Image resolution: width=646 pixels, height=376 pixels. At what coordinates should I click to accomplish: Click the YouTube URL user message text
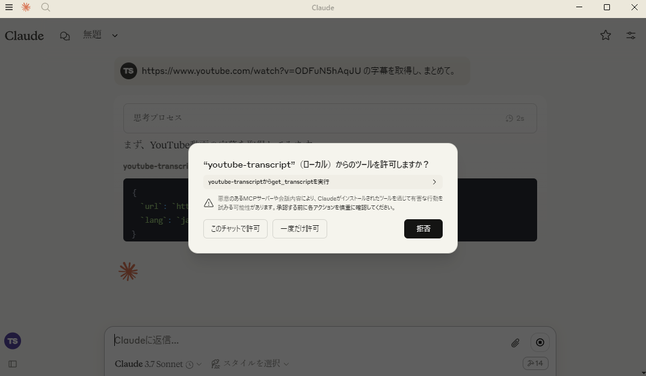tap(300, 71)
